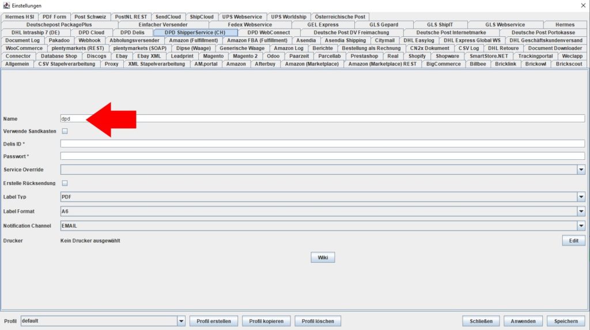590x330 pixels.
Task: Open the plentymarkets (SOAP) tab
Action: point(140,48)
